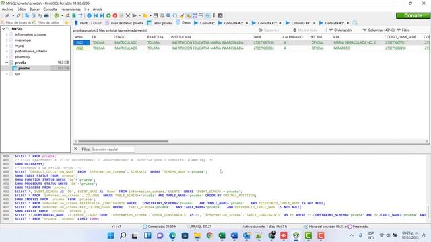Click the binary/hex view icon in the toolbar
The image size is (431, 242).
pos(195,15)
